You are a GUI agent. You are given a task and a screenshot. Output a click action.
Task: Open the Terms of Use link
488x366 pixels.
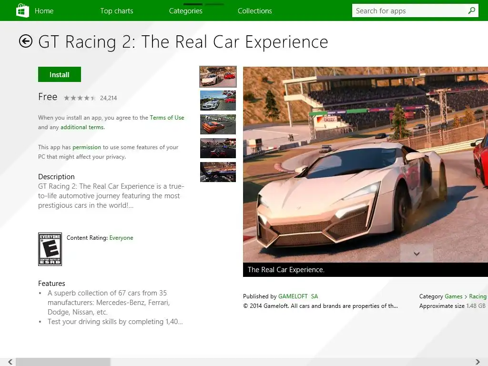pyautogui.click(x=167, y=118)
